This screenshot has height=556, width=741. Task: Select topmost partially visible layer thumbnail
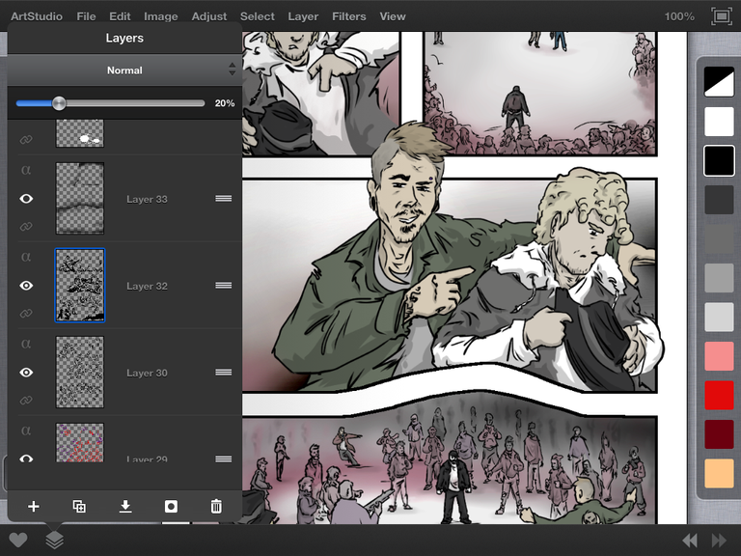[x=80, y=133]
